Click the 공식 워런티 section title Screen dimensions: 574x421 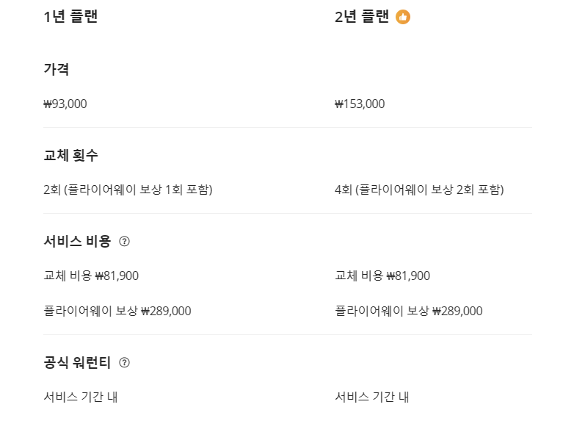coord(77,362)
